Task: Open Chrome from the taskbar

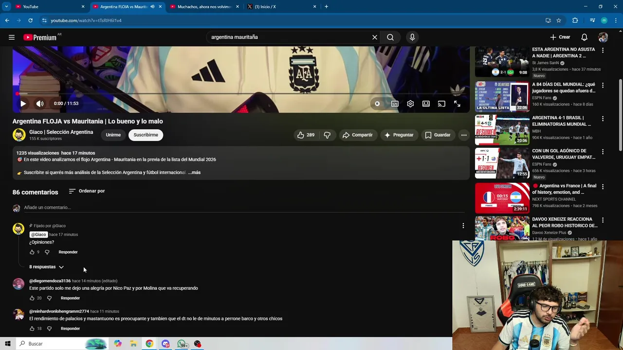Action: coord(149,344)
